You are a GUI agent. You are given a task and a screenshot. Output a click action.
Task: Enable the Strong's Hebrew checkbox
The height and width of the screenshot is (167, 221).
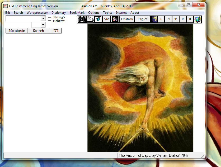point(49,19)
